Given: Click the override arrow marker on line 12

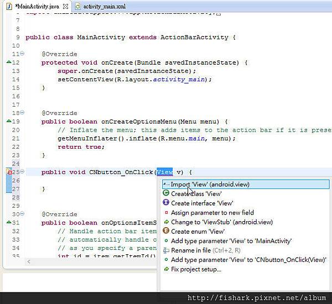Looking at the screenshot, I should (x=8, y=62).
